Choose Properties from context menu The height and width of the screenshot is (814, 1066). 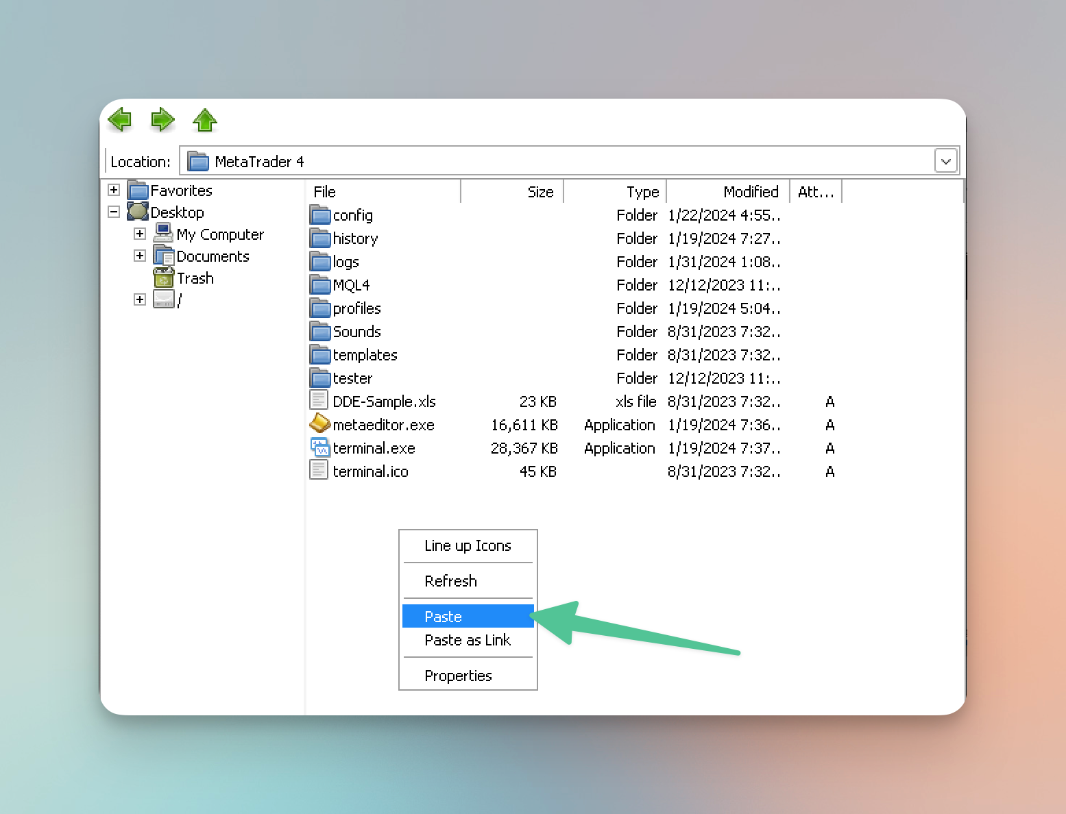point(468,676)
